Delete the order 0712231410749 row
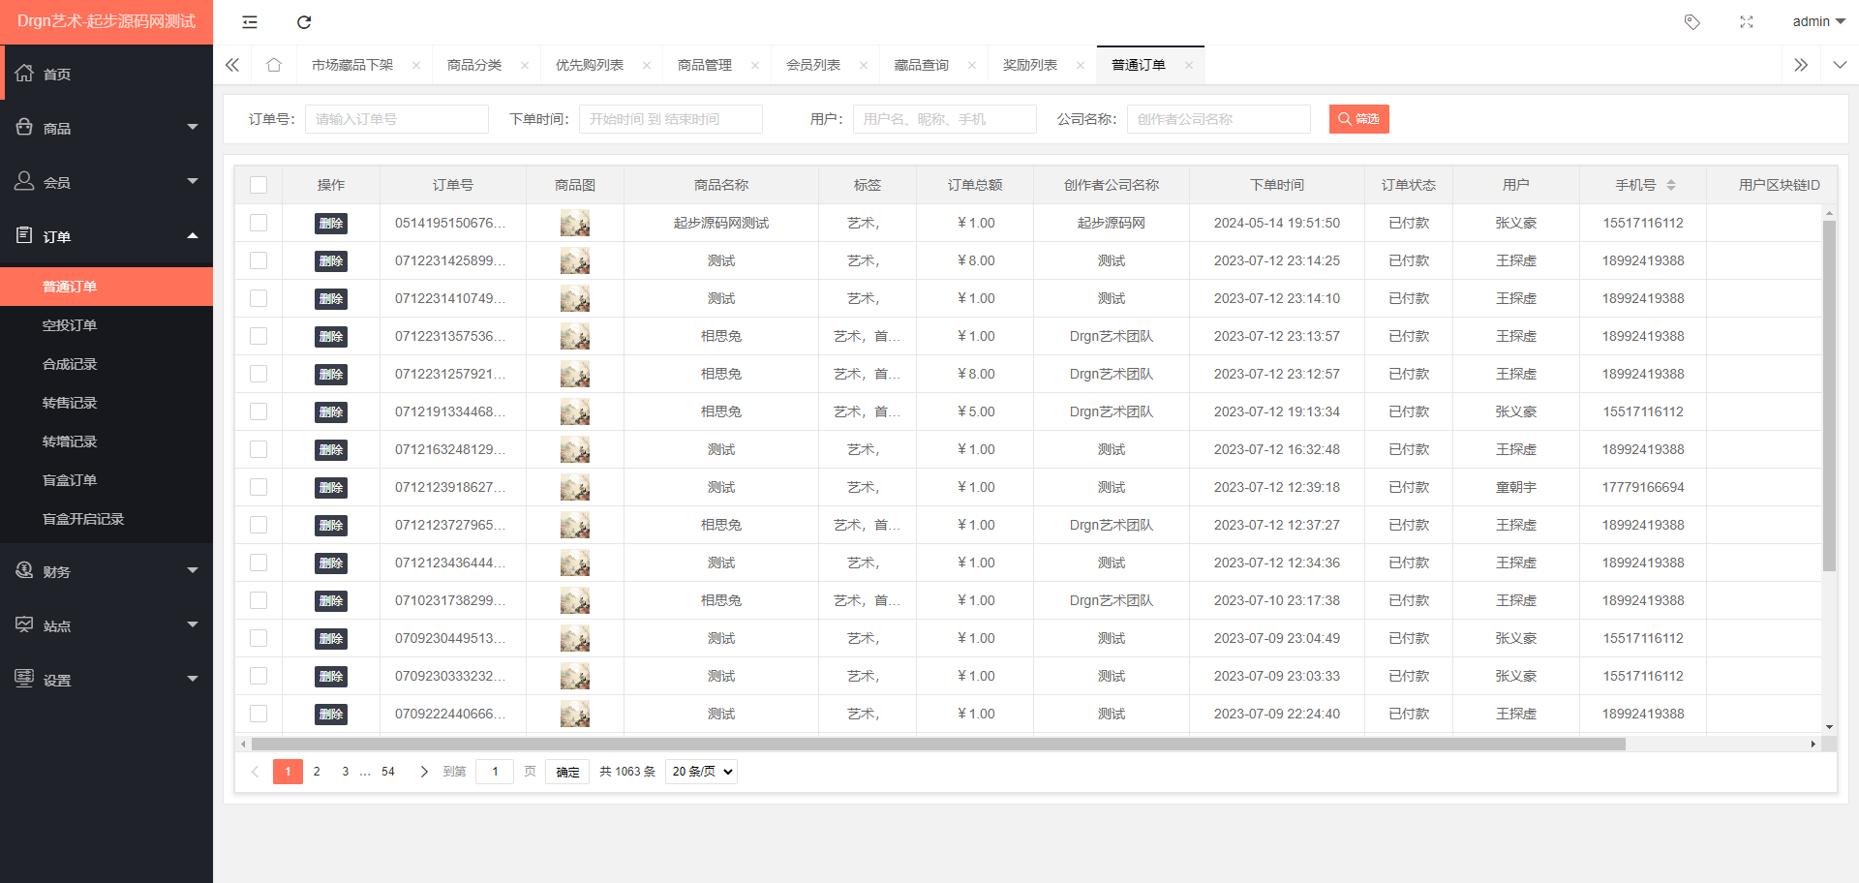 coord(331,299)
